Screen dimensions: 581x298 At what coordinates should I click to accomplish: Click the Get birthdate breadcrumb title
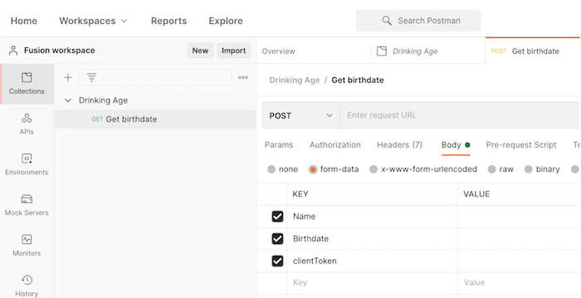coord(358,80)
